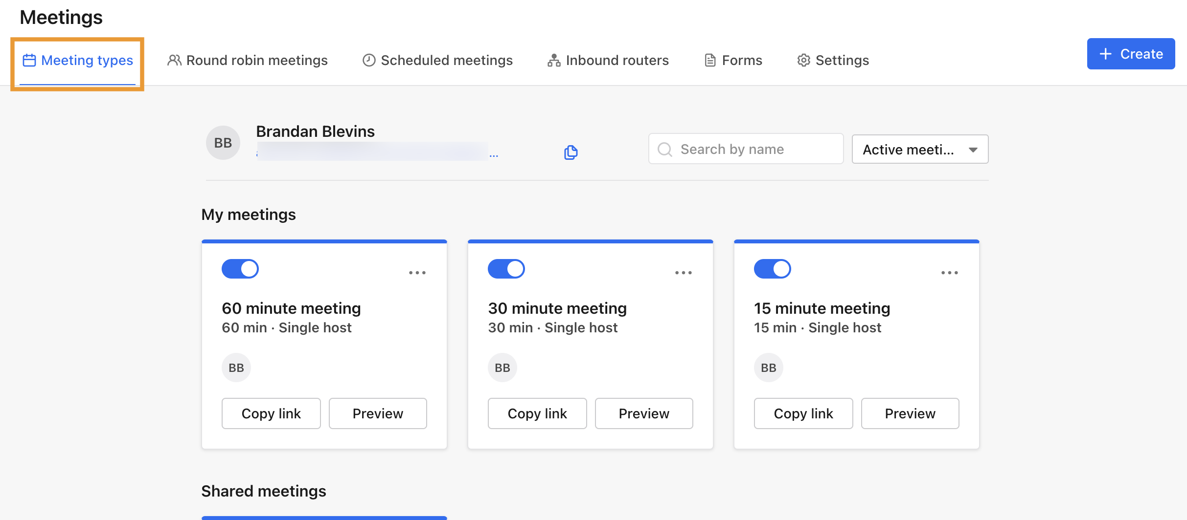Viewport: 1187px width, 520px height.
Task: Click the Forms document icon
Action: pyautogui.click(x=709, y=60)
